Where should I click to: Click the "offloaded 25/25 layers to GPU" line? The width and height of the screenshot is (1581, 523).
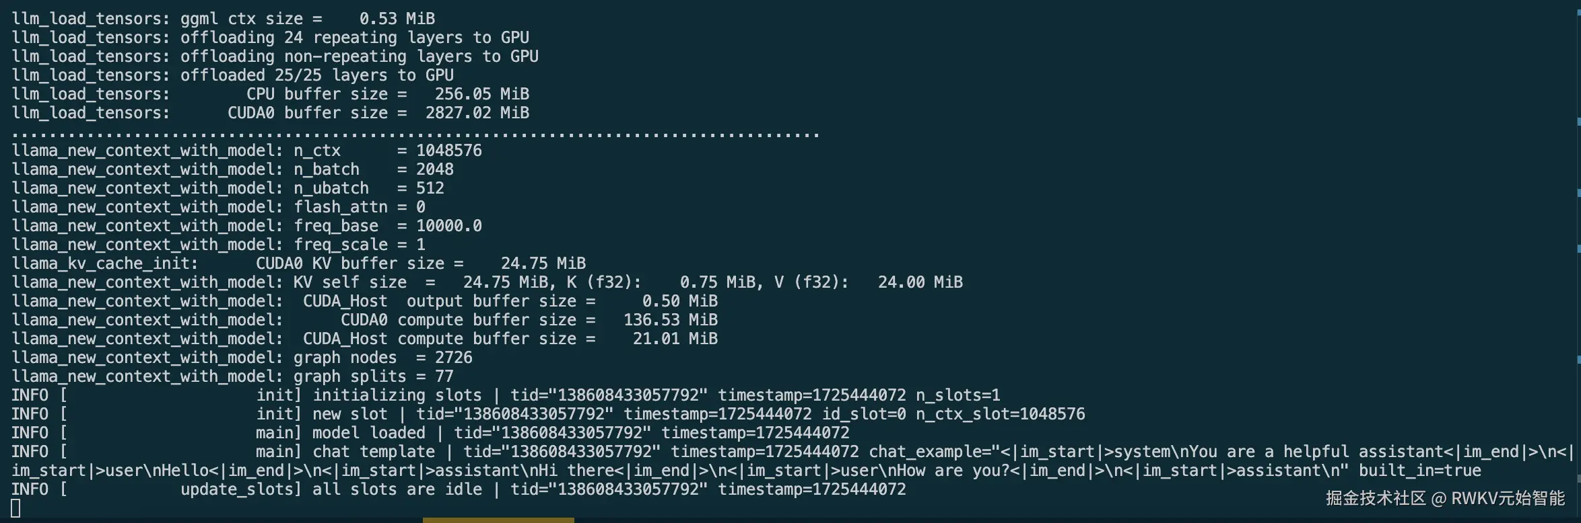(x=316, y=75)
